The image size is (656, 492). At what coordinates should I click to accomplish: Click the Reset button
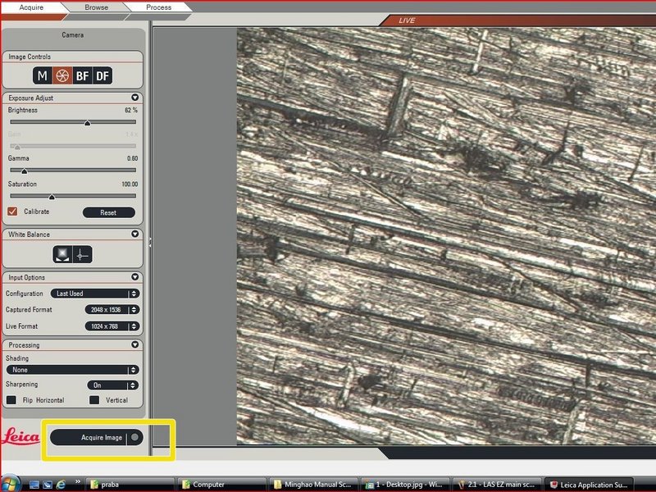[x=109, y=212]
